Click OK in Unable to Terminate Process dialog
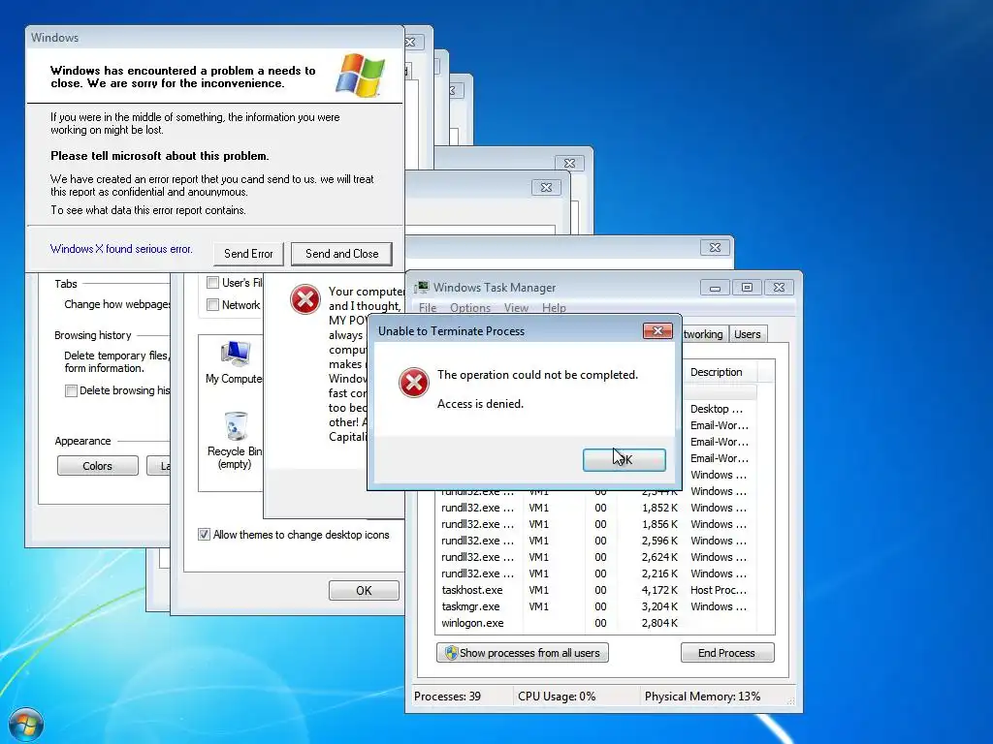Viewport: 993px width, 744px height. (x=624, y=460)
